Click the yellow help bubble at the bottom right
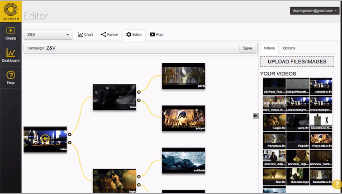Screen dimensions: 342x194 click(x=337, y=185)
